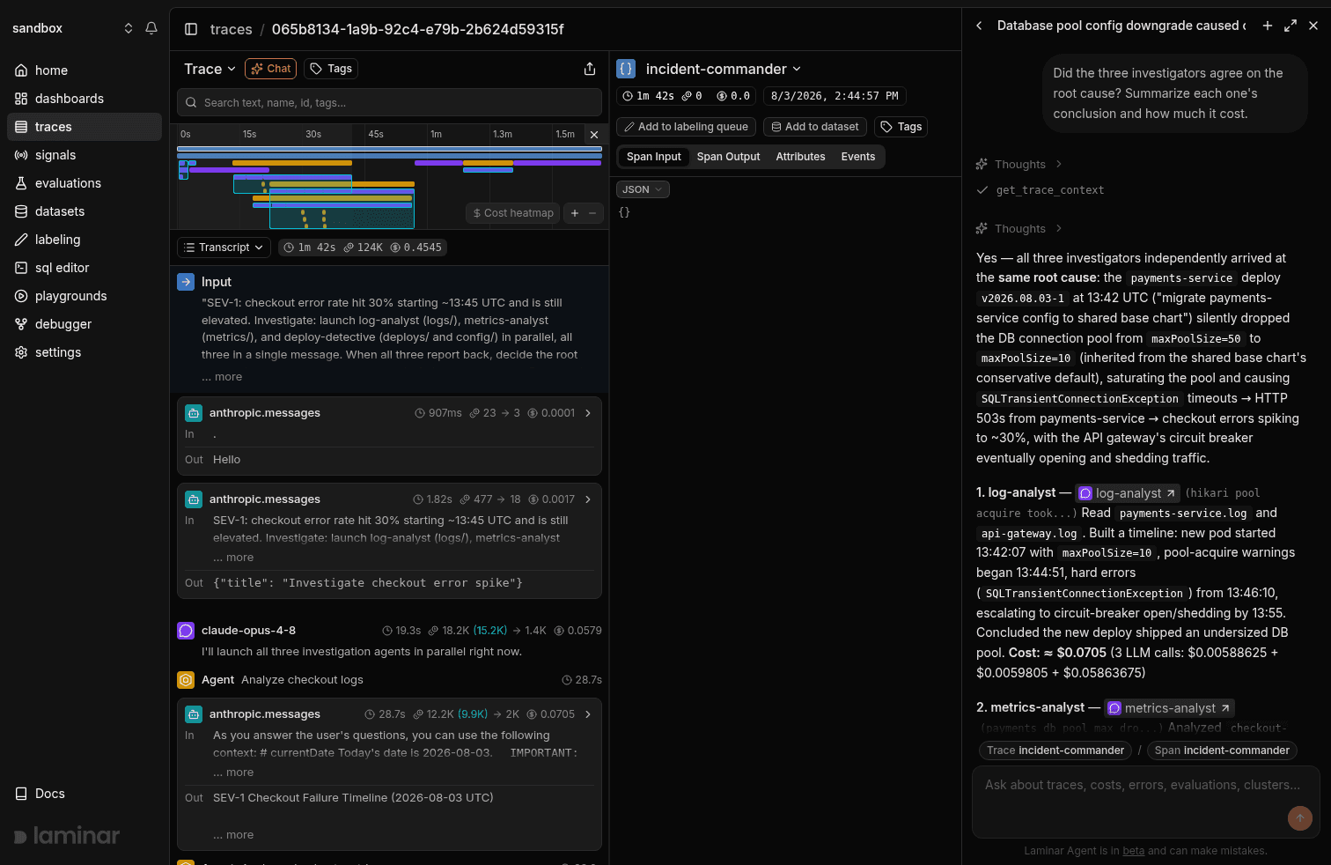
Task: Click Add to dataset
Action: [x=815, y=127]
